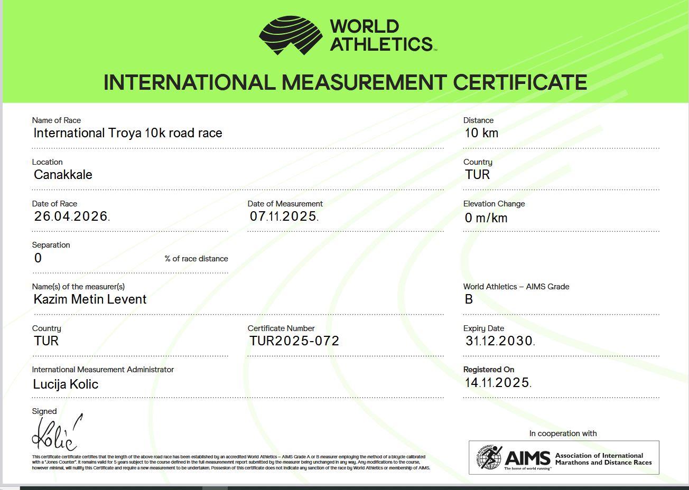Click the AIMS runner globe logo
Image resolution: width=689 pixels, height=490 pixels.
489,458
